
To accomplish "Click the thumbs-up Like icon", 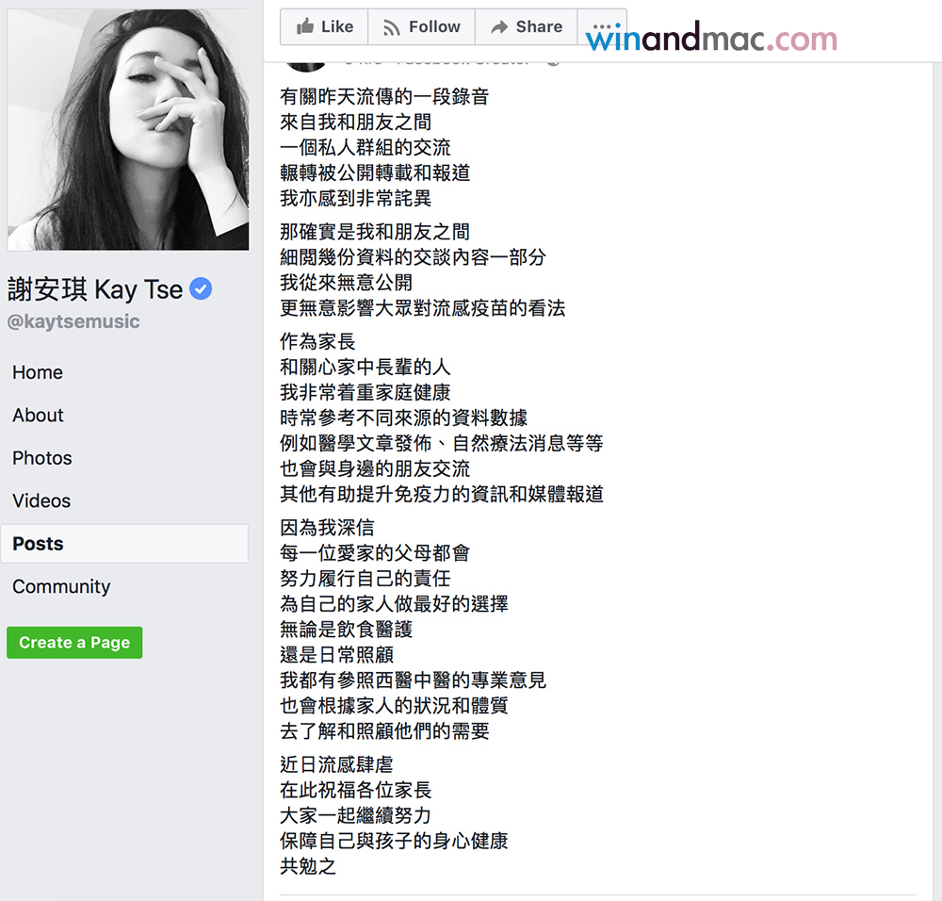I will tap(305, 27).
